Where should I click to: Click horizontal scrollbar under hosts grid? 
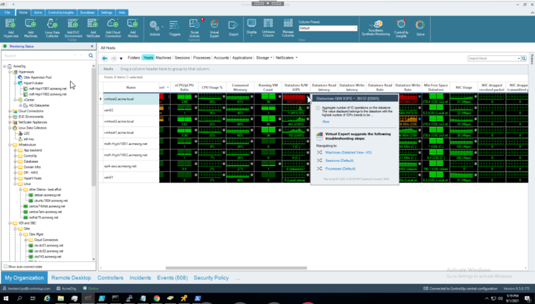point(236,268)
